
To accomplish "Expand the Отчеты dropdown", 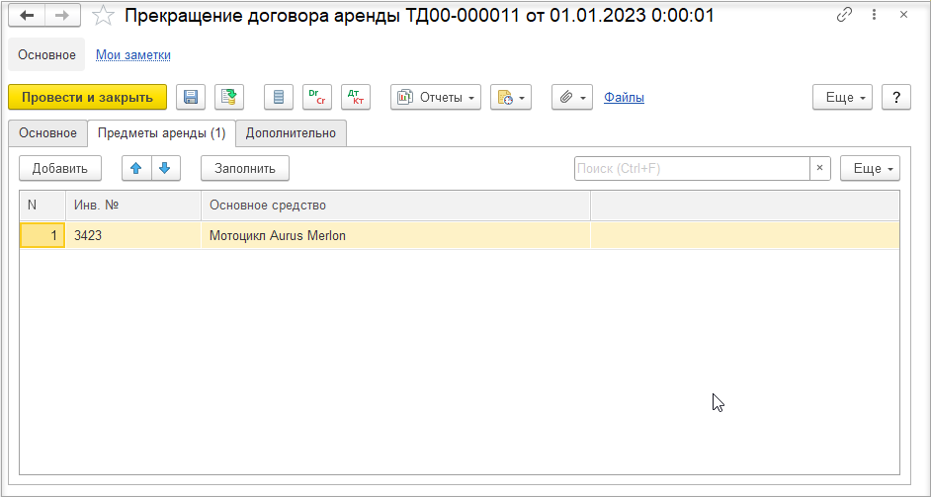I will coord(436,98).
